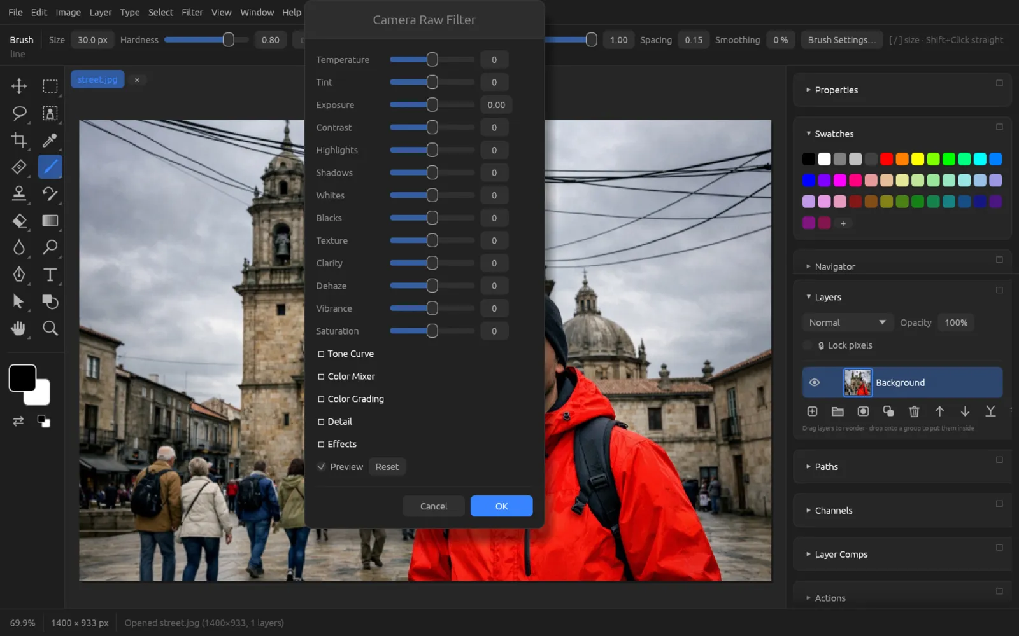Open the Normal blend mode dropdown

tap(847, 322)
